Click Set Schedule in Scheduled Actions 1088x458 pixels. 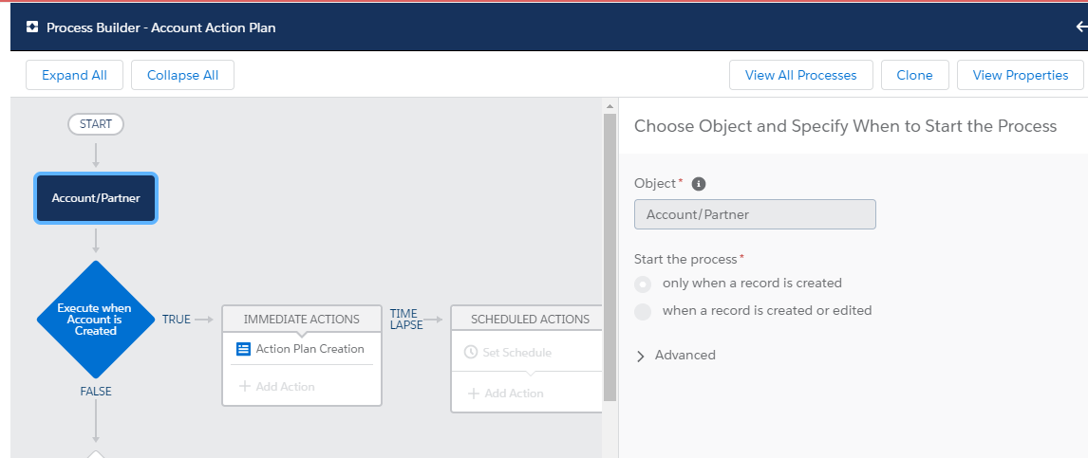coord(516,353)
